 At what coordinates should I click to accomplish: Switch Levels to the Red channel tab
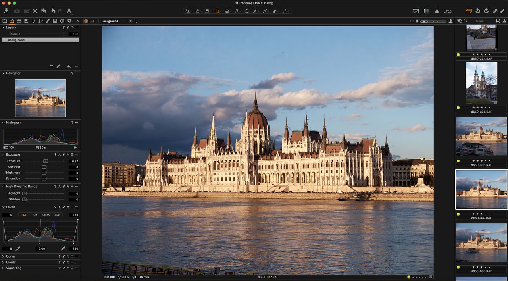(35, 215)
